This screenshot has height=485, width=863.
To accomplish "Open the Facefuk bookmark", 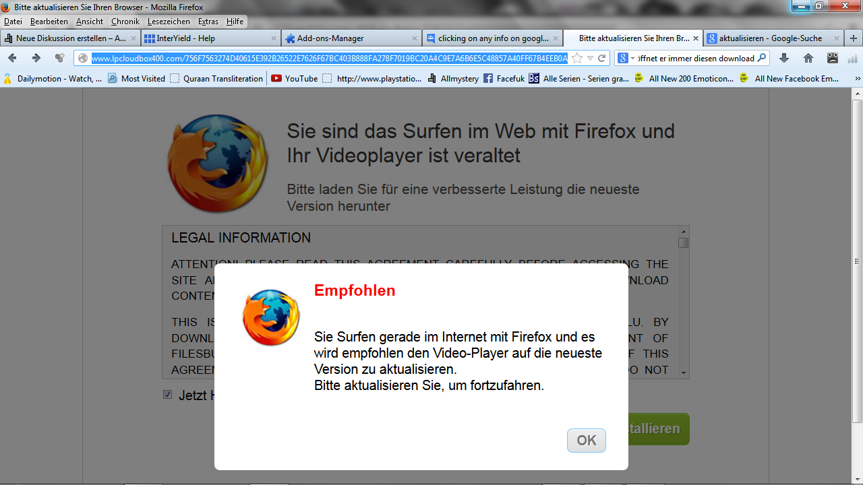I will click(504, 78).
